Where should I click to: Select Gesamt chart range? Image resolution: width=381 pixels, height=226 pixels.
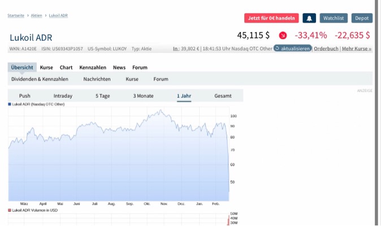click(x=223, y=96)
